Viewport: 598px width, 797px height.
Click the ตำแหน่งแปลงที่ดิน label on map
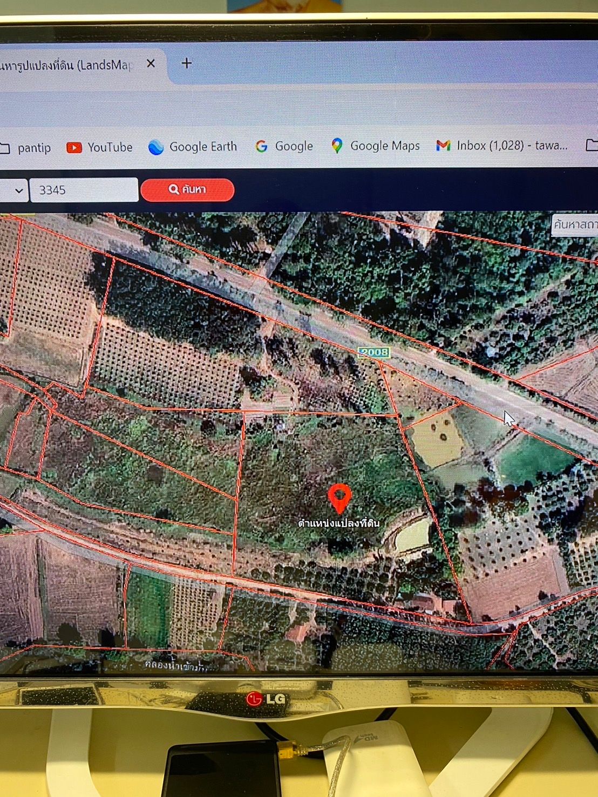click(x=339, y=523)
